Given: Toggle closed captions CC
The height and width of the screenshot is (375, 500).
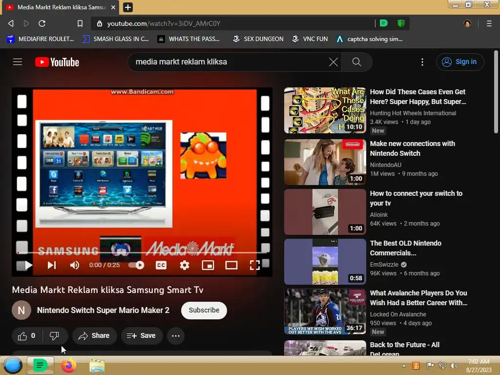Looking at the screenshot, I should pos(161,265).
